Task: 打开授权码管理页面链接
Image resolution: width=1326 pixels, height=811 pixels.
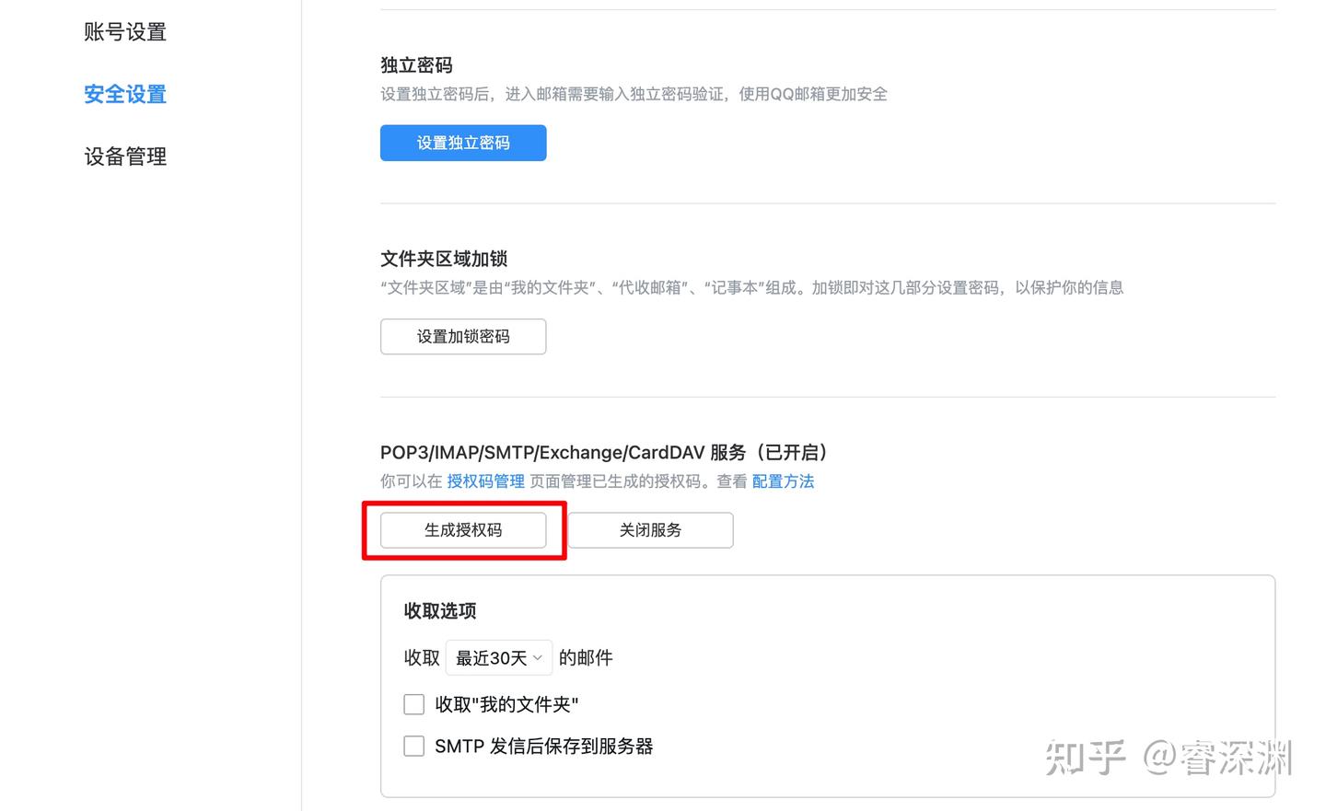Action: 485,481
